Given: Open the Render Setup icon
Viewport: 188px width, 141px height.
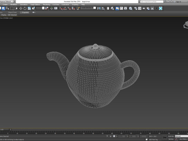Looking at the screenshot, I should (x=136, y=8).
